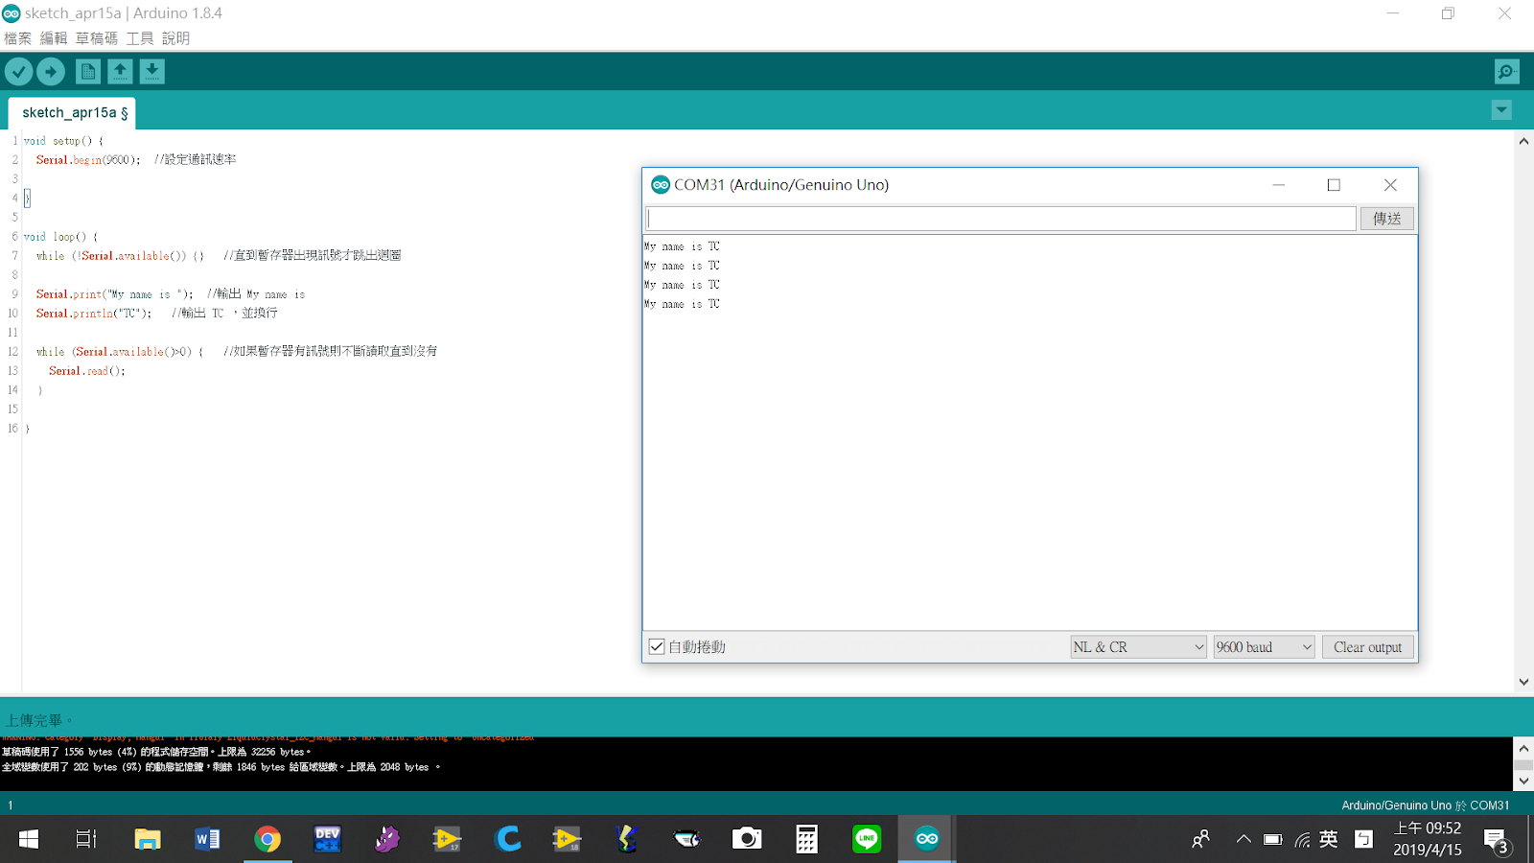
Task: Open Google Chrome from the taskbar
Action: 267,839
